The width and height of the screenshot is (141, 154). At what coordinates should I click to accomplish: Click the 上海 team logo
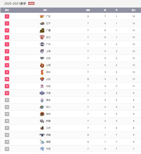pyautogui.click(x=42, y=51)
